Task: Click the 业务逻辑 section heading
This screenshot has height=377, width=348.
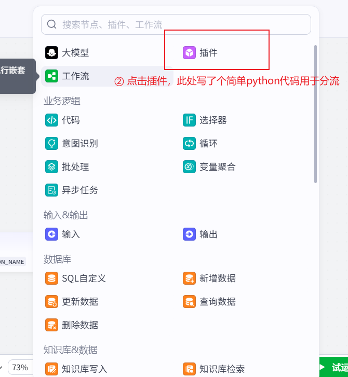Action: tap(62, 101)
